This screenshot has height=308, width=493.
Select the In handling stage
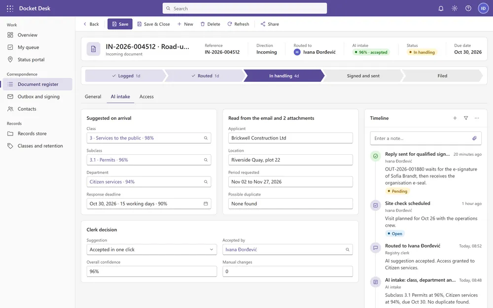(283, 76)
